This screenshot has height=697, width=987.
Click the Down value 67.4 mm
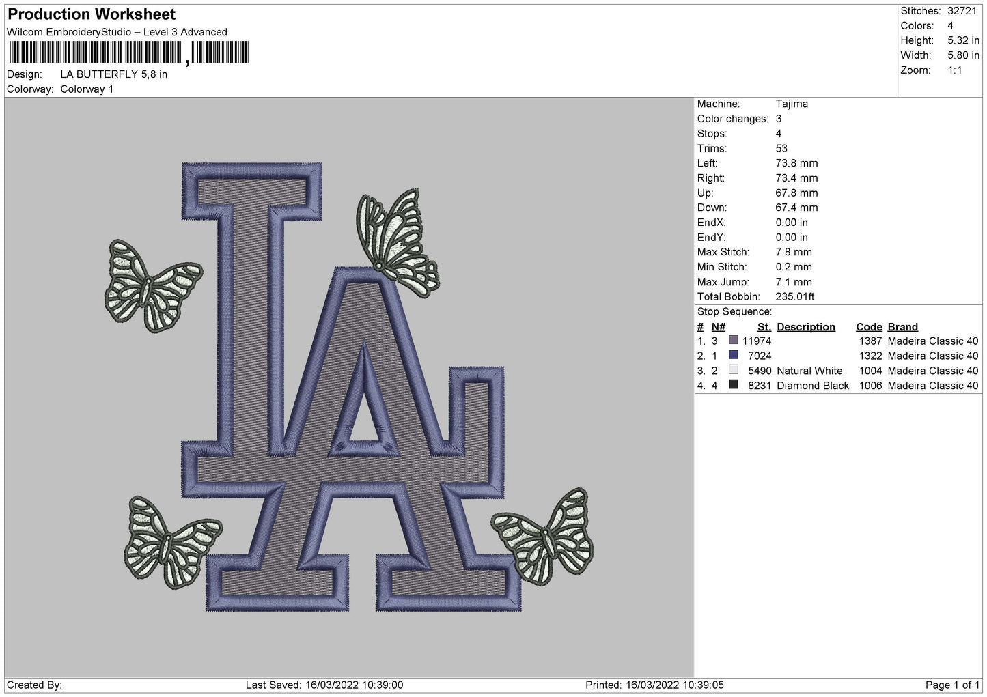pos(796,208)
